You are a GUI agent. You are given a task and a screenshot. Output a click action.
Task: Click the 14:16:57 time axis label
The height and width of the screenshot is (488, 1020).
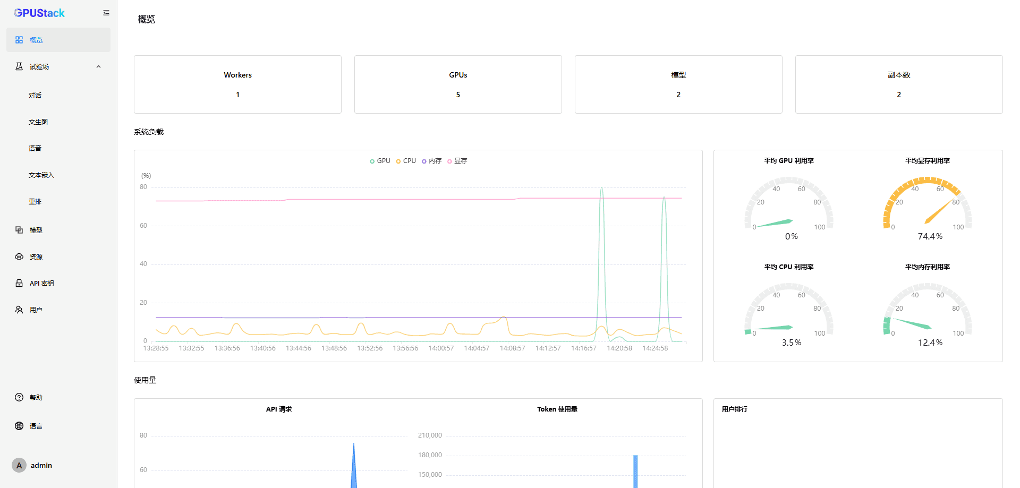584,348
